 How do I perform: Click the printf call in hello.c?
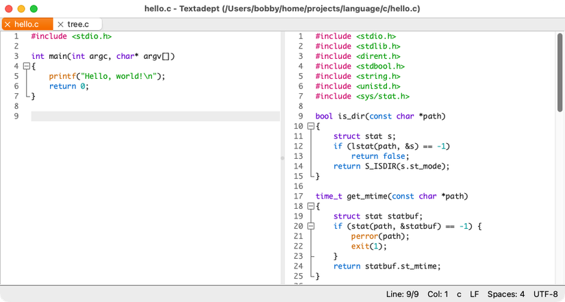(x=107, y=76)
